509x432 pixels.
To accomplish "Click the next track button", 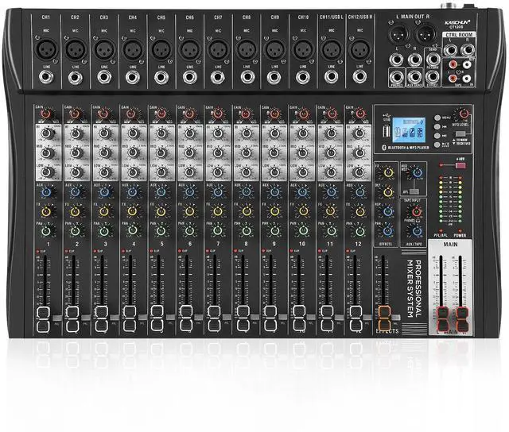I will [x=438, y=136].
